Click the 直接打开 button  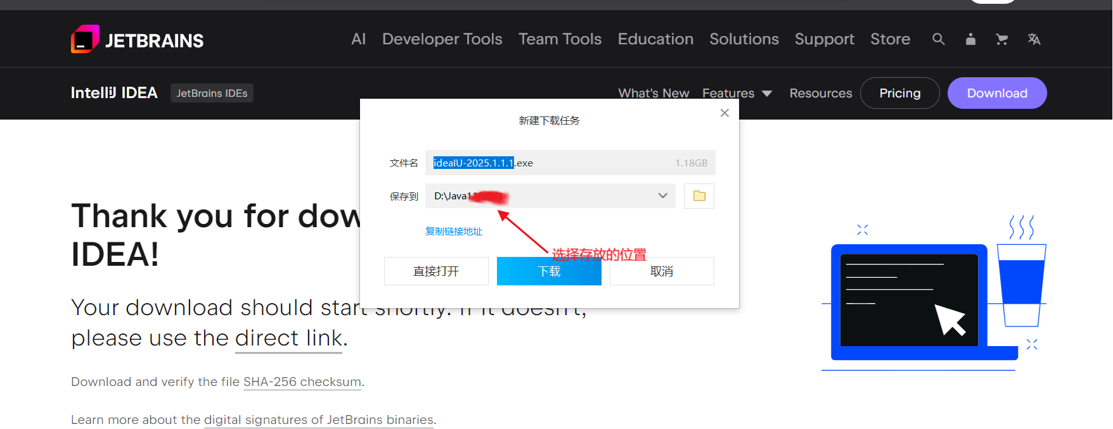(436, 271)
